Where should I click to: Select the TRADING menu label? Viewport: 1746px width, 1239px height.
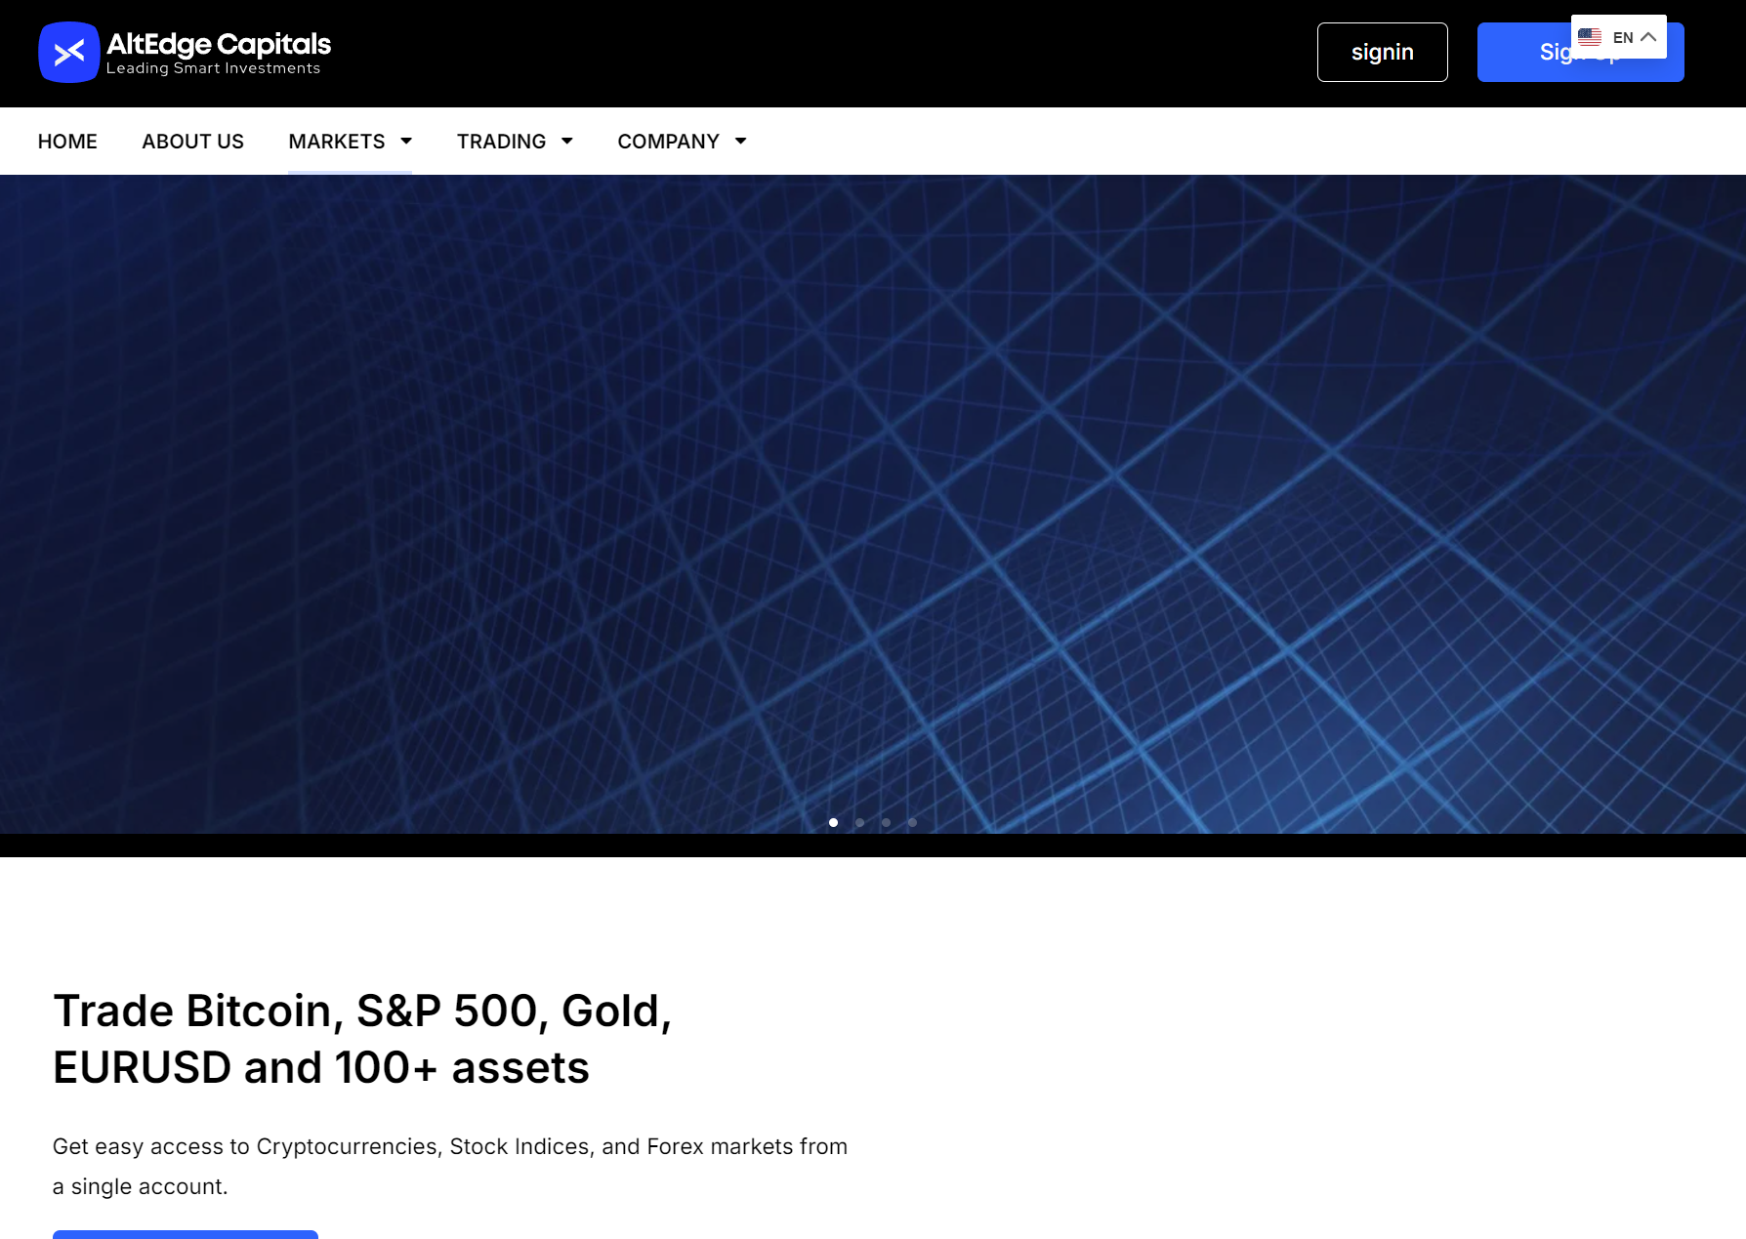tap(501, 142)
